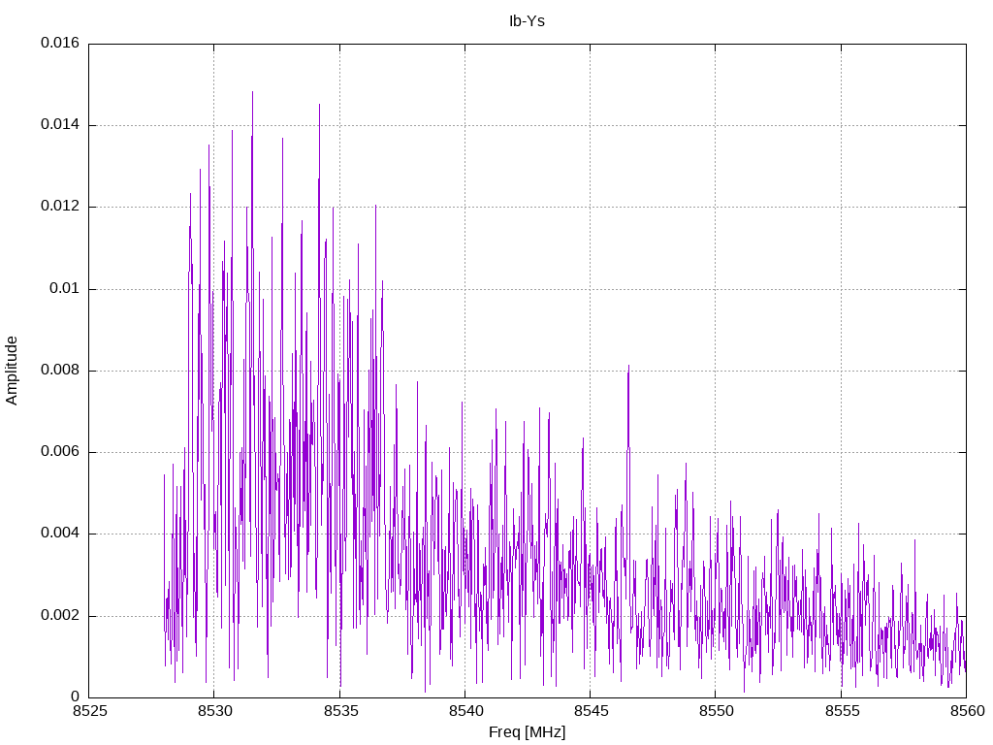The image size is (993, 745).
Task: Select the "Freq [MHz]" x-axis label
Action: pyautogui.click(x=527, y=731)
